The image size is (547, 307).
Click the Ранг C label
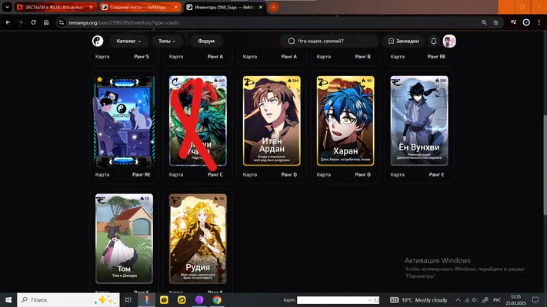[215, 174]
